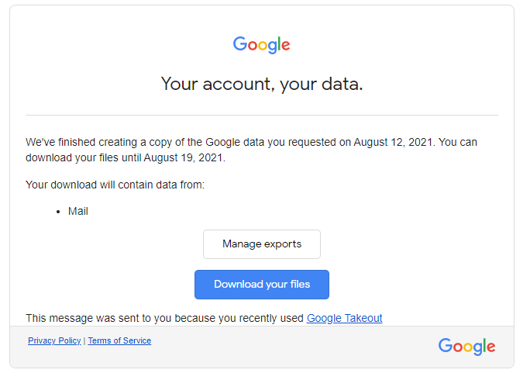This screenshot has height=380, width=530.
Task: Click the horizontal divider below the heading
Action: 262,116
